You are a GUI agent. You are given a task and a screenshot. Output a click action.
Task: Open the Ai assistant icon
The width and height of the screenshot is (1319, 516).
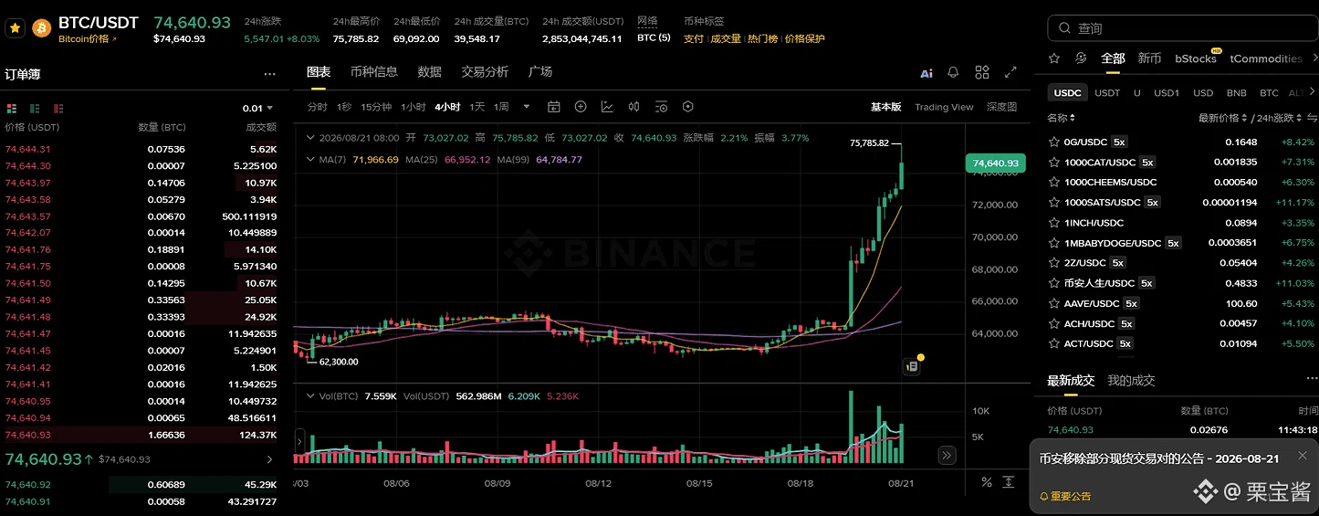point(926,73)
